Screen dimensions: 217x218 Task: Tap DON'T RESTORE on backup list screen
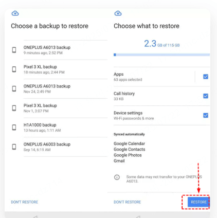[x=25, y=202]
